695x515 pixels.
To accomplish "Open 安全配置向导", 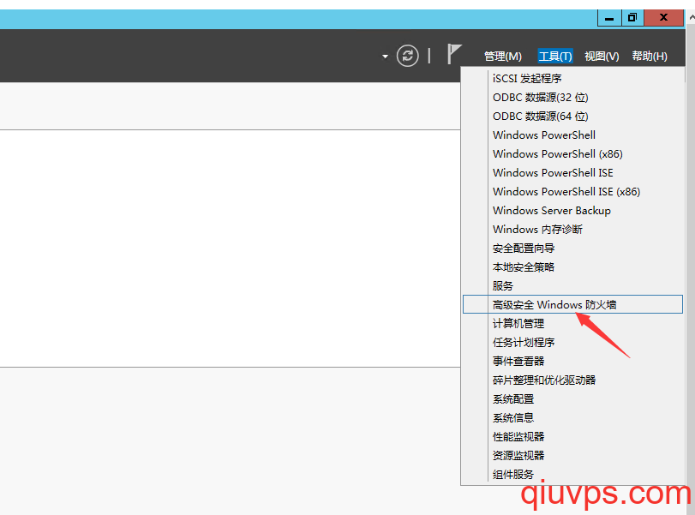I will [572, 249].
